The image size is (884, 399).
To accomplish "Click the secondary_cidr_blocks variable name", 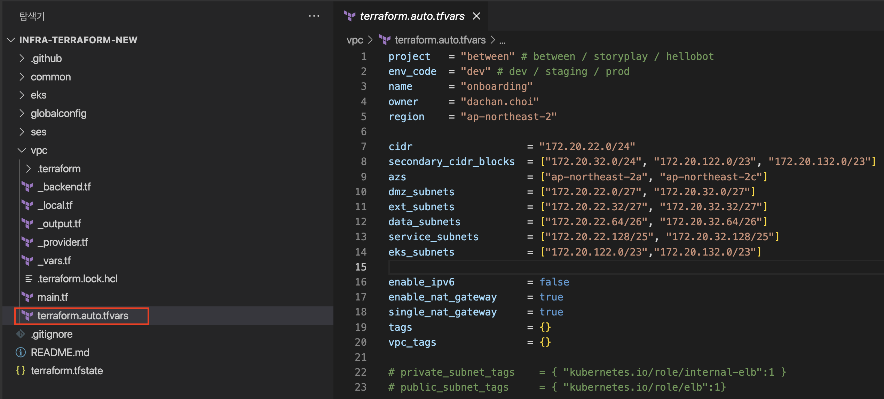I will click(x=451, y=162).
